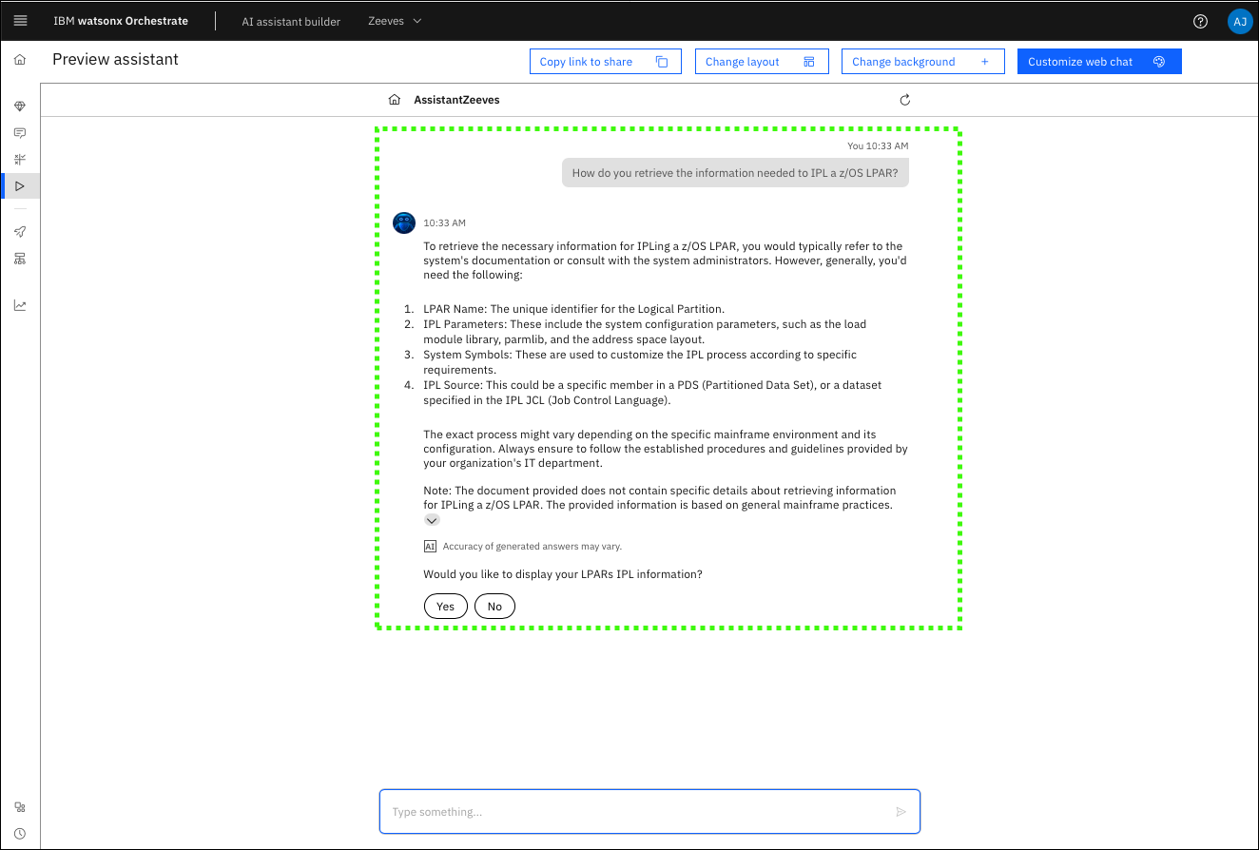The image size is (1259, 850).
Task: Click the Copy link to share button
Action: click(x=604, y=62)
